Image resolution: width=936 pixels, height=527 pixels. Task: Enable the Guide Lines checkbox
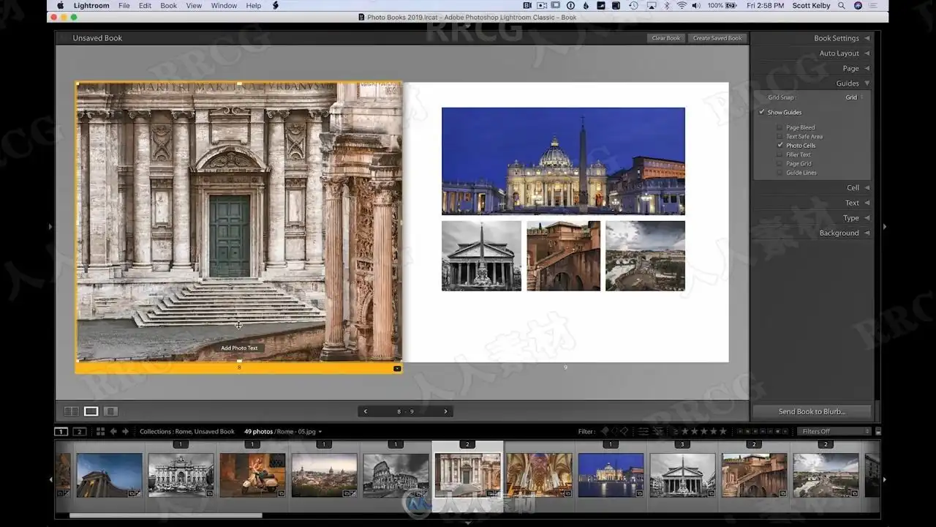tap(780, 173)
